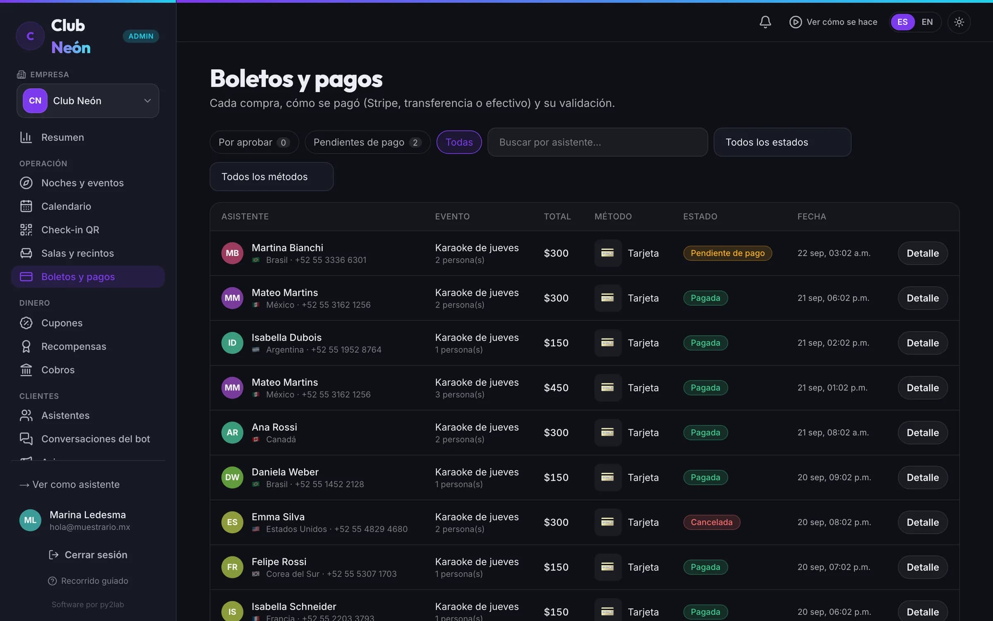The width and height of the screenshot is (993, 621).
Task: Open Detalle for Emma Silva
Action: coord(922,522)
